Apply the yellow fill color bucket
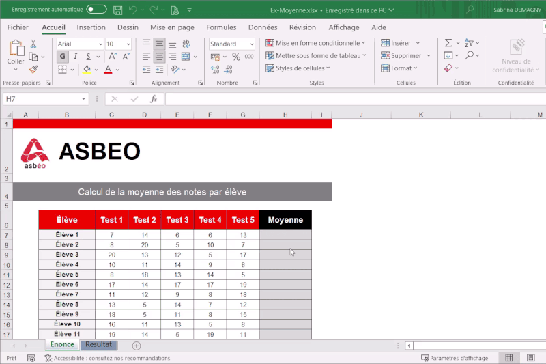The image size is (546, 364). click(x=87, y=70)
